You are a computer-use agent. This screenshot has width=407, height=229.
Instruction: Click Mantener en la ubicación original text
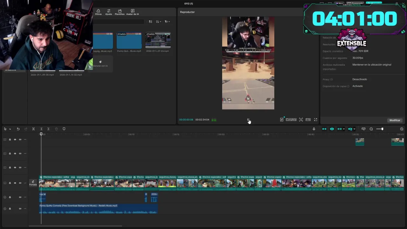372,65
